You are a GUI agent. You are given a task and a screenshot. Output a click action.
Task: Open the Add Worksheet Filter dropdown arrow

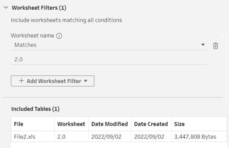coord(86,81)
